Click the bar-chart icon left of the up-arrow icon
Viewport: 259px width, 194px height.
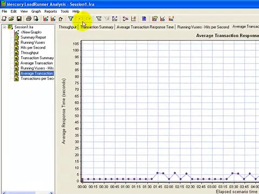point(53,18)
